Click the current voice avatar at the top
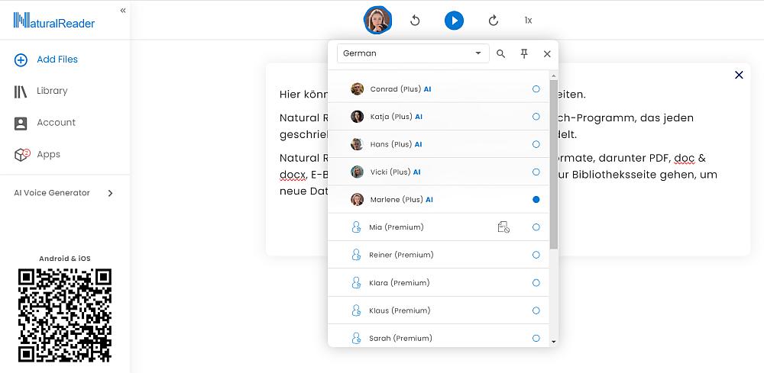 (377, 21)
